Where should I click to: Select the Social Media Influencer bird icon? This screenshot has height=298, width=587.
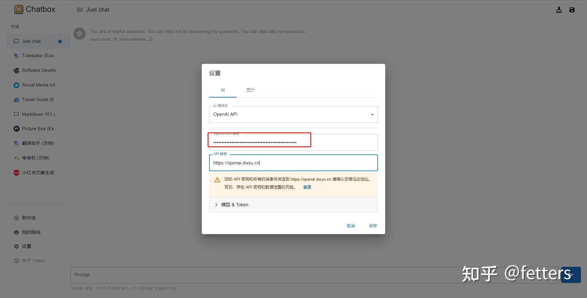pos(16,85)
